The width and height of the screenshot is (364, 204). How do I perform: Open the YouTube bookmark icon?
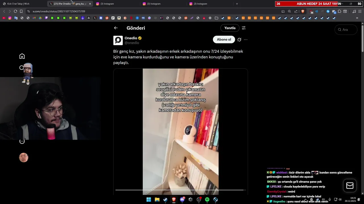click(4, 18)
